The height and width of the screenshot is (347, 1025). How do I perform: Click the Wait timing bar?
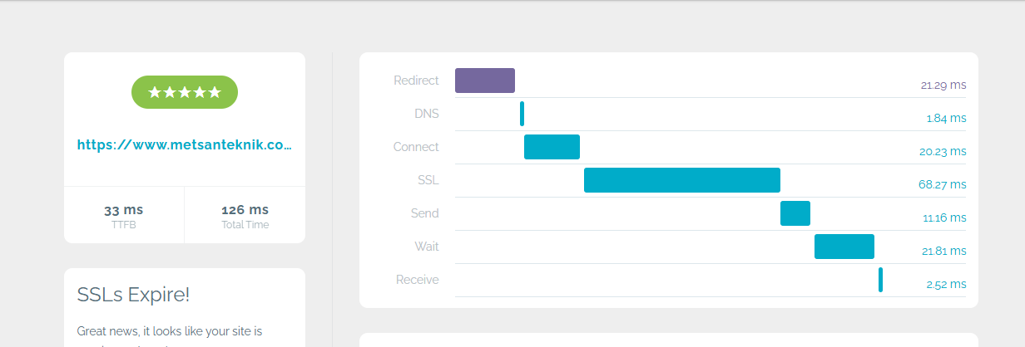[844, 247]
